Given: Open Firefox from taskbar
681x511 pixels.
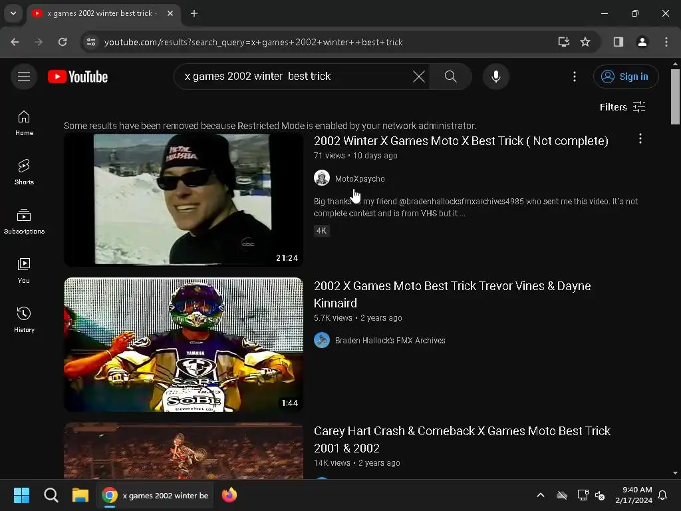Looking at the screenshot, I should point(229,495).
